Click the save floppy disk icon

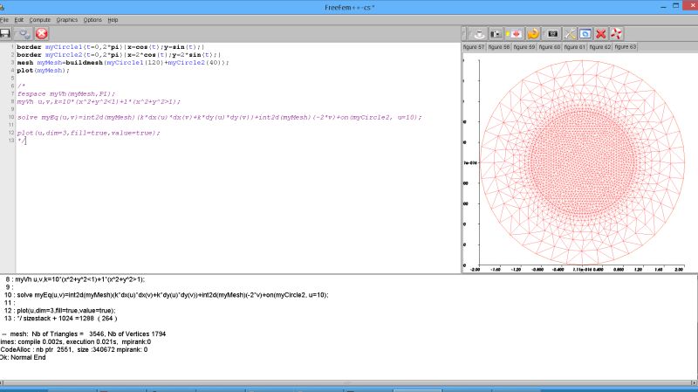(x=5, y=34)
